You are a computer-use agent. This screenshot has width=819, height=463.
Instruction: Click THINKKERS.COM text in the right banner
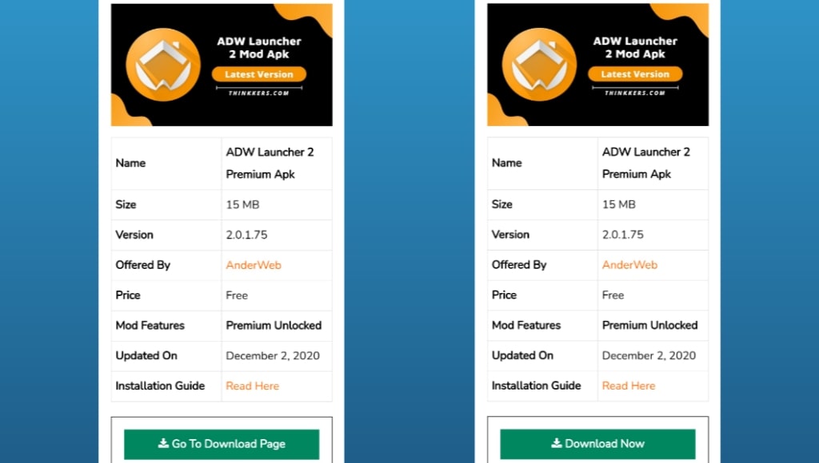635,93
